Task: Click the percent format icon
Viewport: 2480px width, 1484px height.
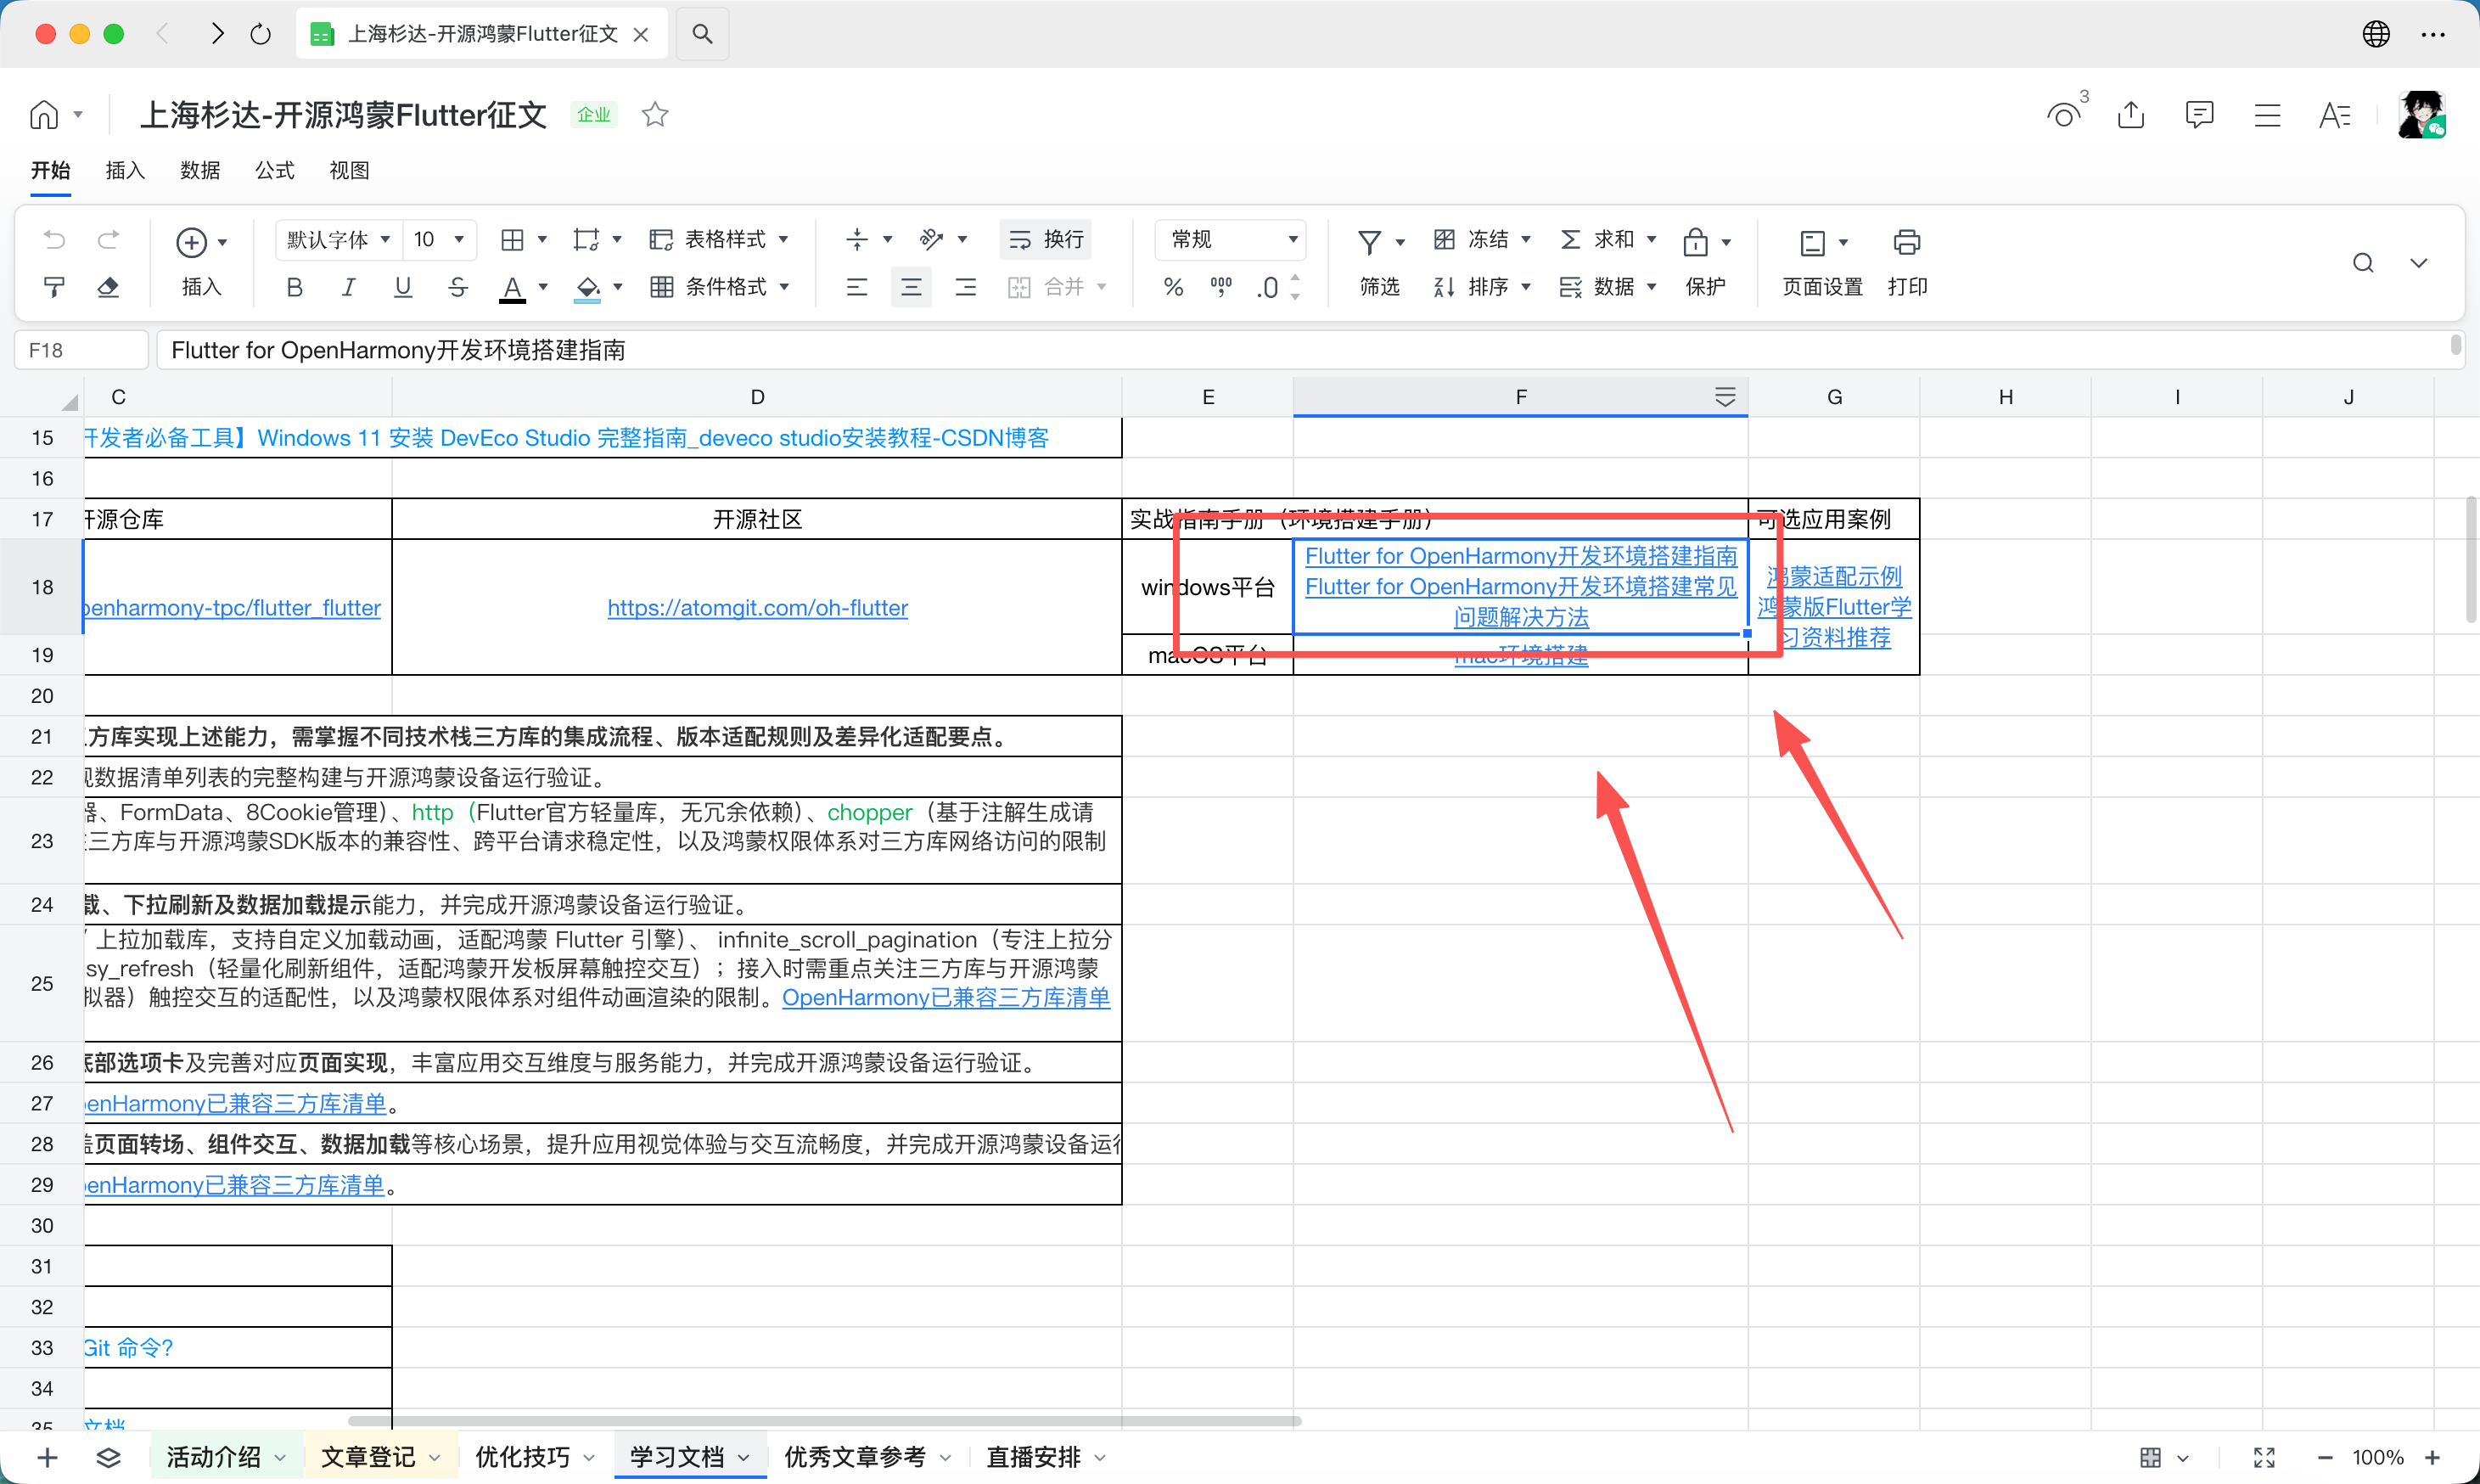Action: pyautogui.click(x=1174, y=288)
